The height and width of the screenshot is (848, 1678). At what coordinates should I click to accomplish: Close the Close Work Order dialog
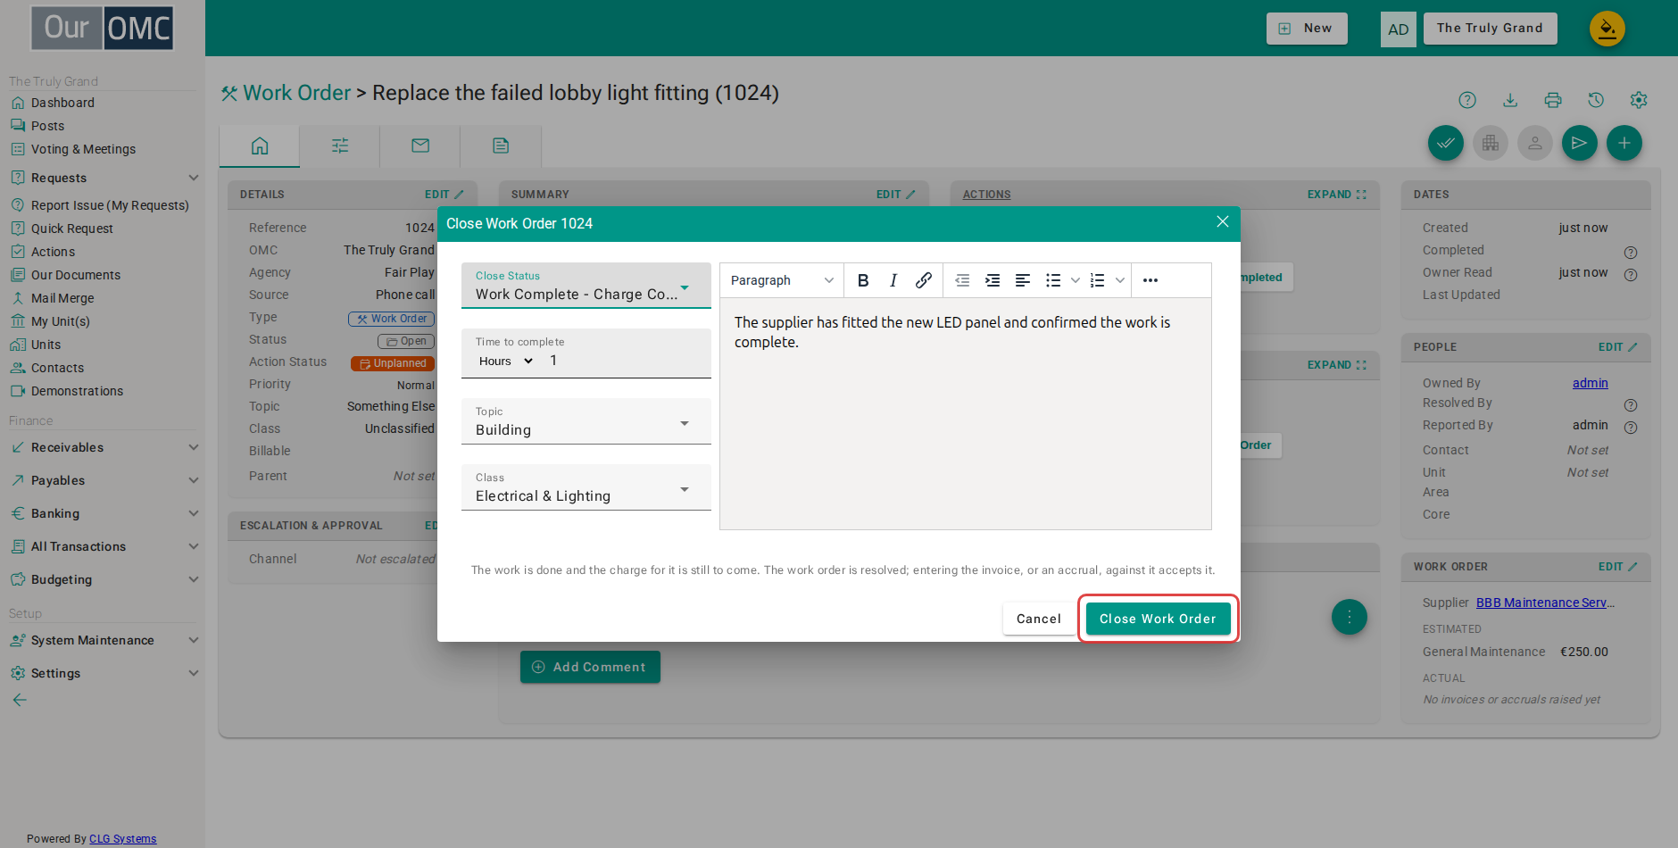point(1223,222)
